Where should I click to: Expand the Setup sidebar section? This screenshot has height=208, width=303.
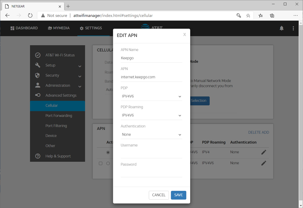click(80, 66)
